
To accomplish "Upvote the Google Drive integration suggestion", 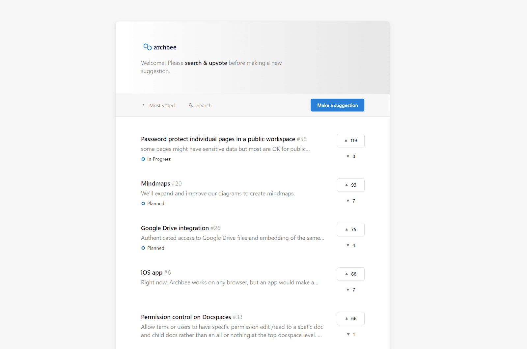I will (x=350, y=229).
